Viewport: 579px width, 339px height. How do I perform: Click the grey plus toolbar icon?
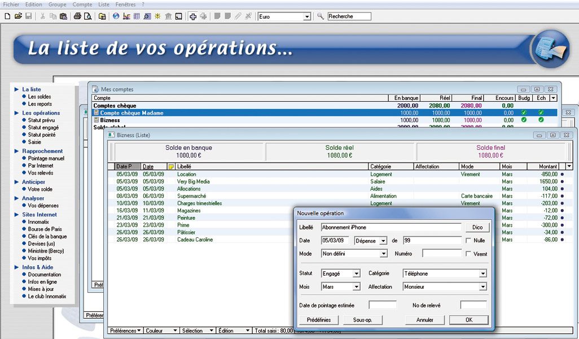[x=204, y=16]
